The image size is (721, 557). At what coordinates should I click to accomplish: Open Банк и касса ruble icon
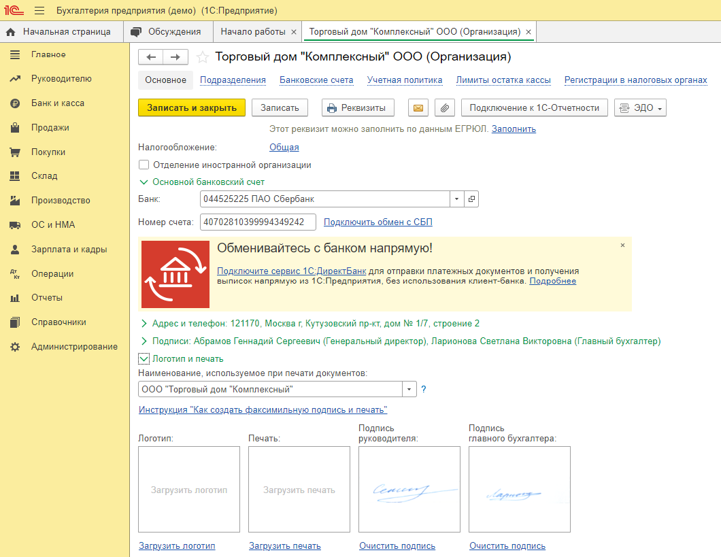tap(15, 103)
